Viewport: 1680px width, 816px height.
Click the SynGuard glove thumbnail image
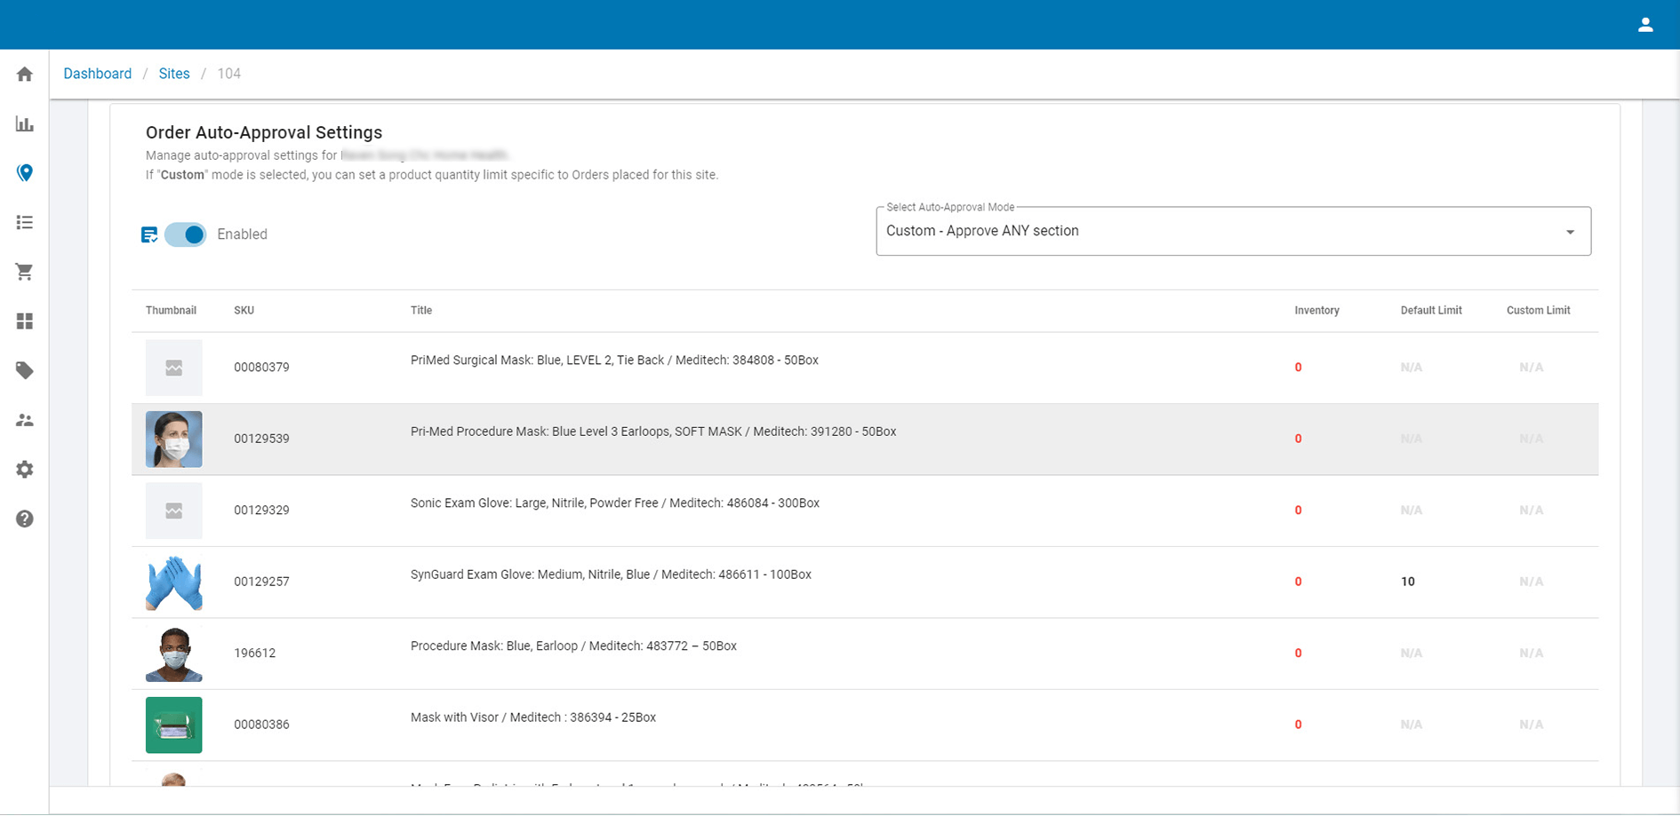(173, 582)
